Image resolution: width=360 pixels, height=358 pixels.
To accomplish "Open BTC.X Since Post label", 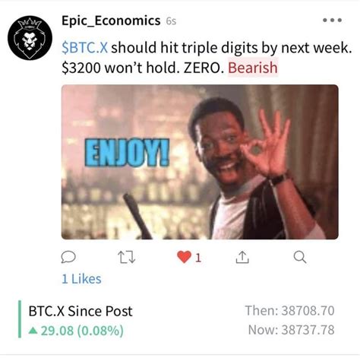I will pyautogui.click(x=81, y=311).
